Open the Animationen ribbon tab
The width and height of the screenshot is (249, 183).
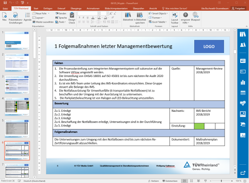pos(93,8)
